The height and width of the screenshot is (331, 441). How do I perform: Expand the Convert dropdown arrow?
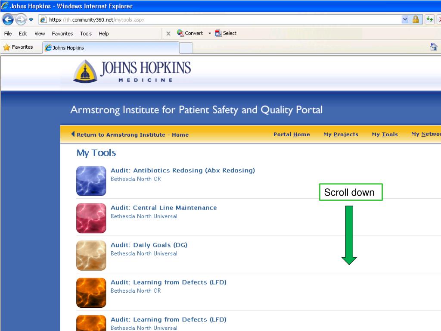pos(210,33)
